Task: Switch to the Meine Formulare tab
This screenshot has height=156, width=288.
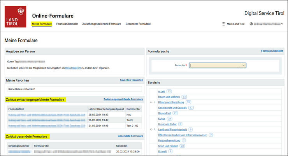Action: point(42,24)
